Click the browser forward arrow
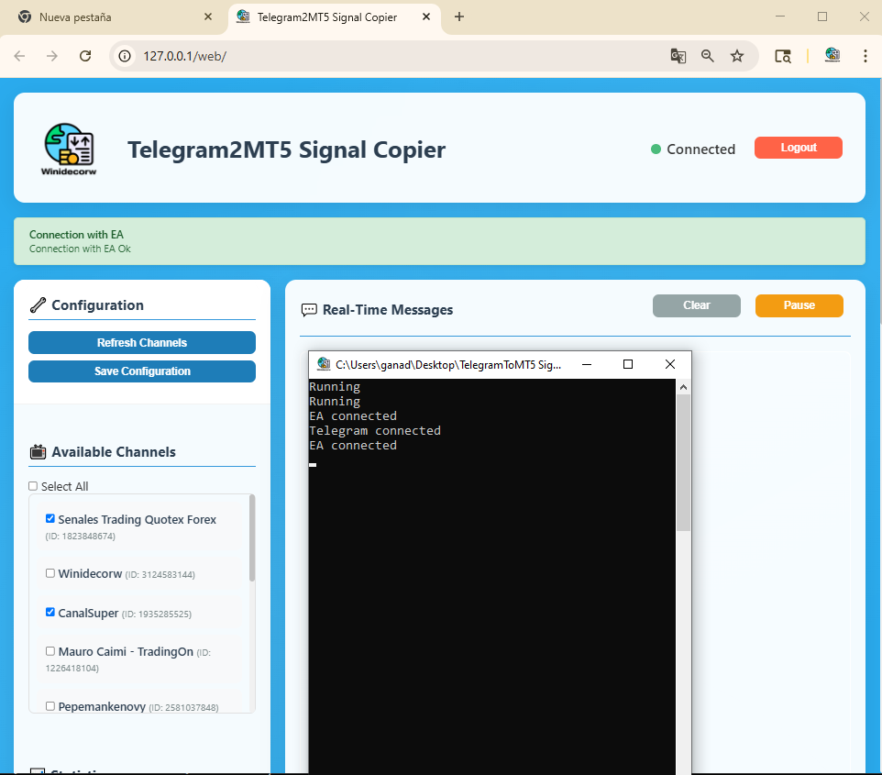This screenshot has width=882, height=775. click(52, 56)
